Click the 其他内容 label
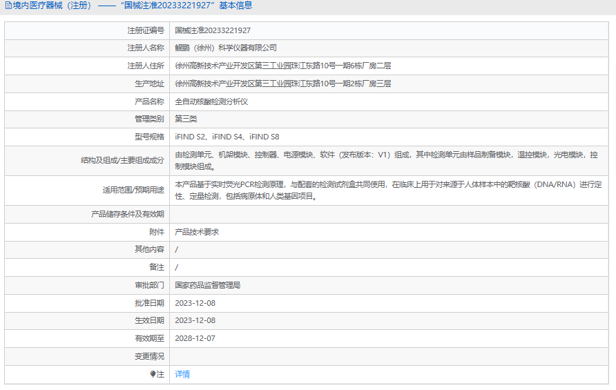 pos(149,249)
